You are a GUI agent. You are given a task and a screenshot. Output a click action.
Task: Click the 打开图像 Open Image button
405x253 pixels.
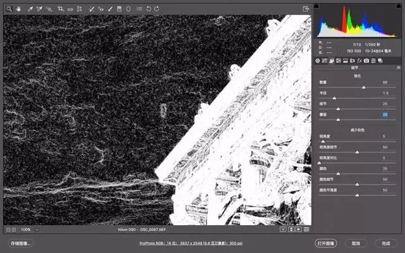[326, 243]
